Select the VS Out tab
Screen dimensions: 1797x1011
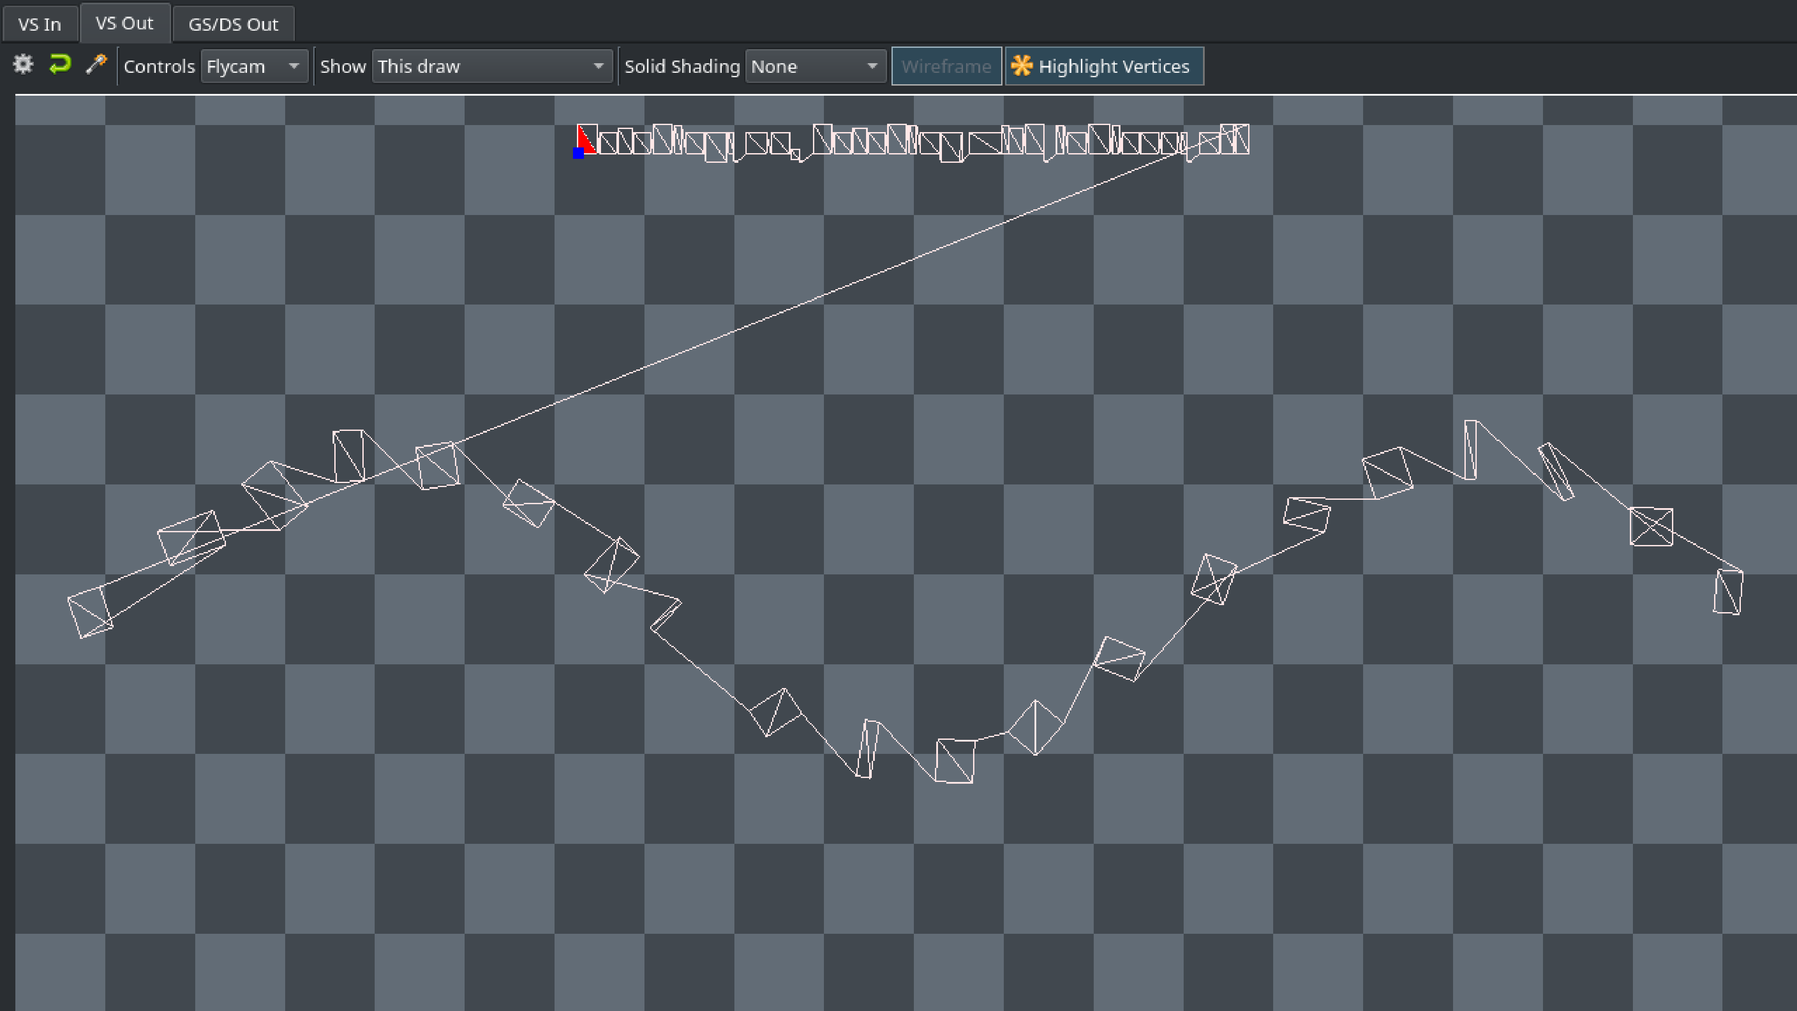point(124,23)
